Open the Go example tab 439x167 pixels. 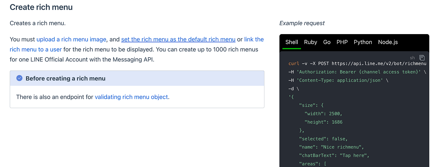coord(327,42)
